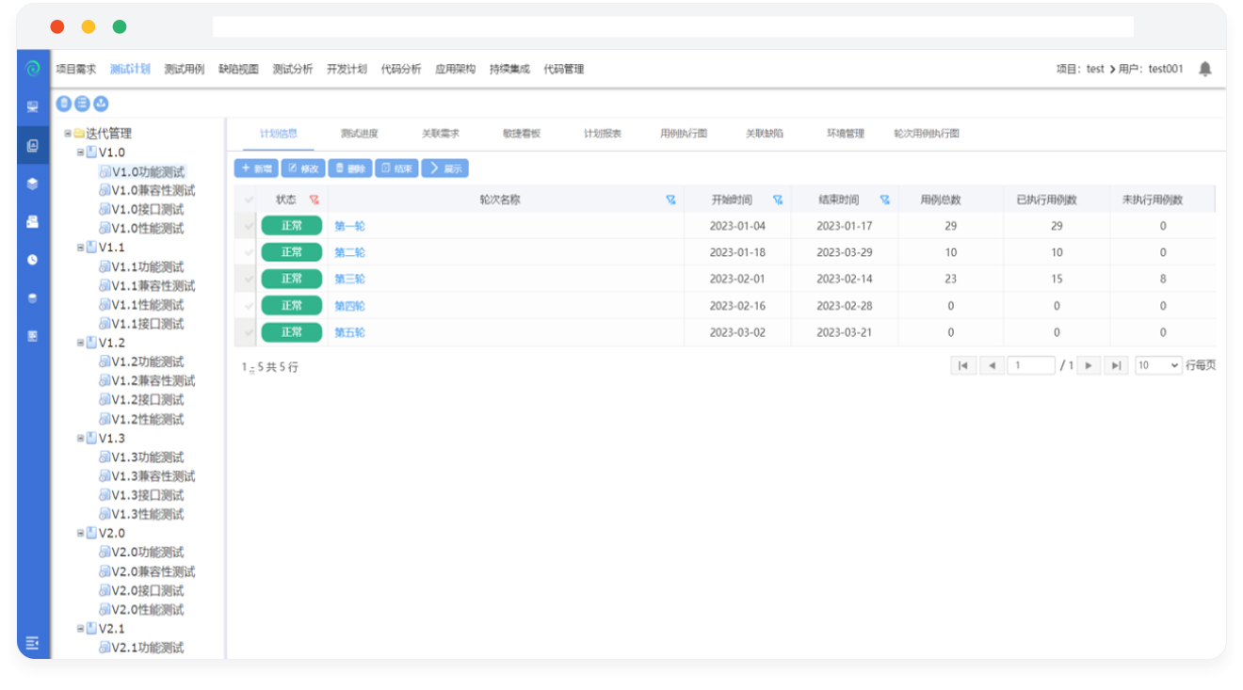
Task: Go to first page of the table
Action: [962, 365]
